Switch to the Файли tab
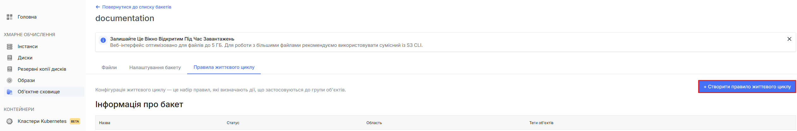Screen dimensions: 797x131 [109, 68]
